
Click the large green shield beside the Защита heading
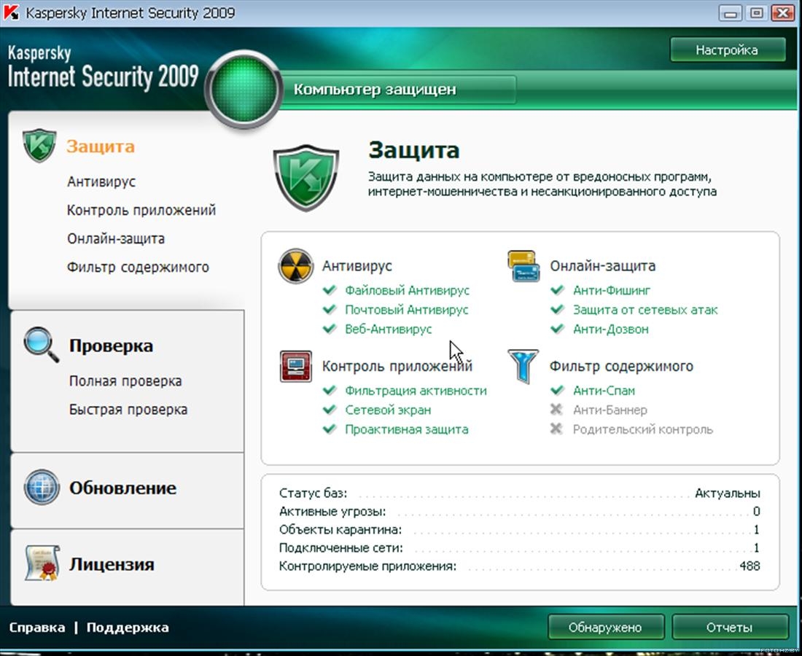(x=306, y=177)
